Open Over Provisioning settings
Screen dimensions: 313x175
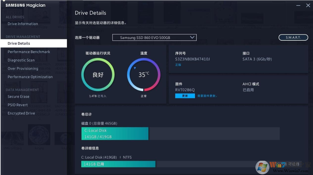pos(23,69)
